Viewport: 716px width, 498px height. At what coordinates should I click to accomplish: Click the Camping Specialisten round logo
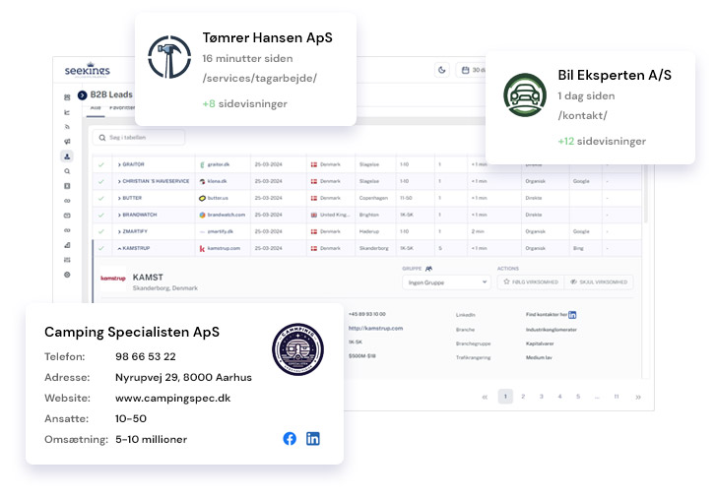point(297,349)
